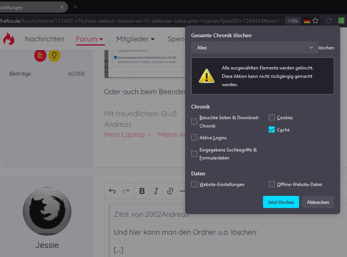This screenshot has height=257, width=347.
Task: Open the Nachrichten menu item
Action: pos(44,39)
